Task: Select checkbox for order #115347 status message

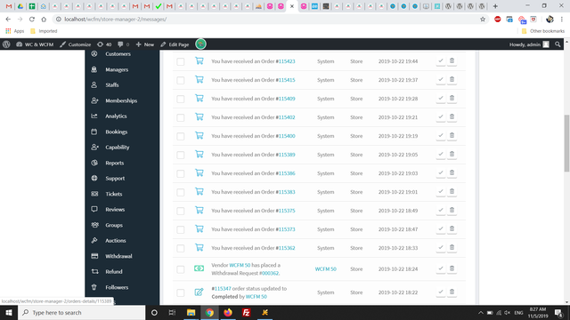Action: coord(181,292)
